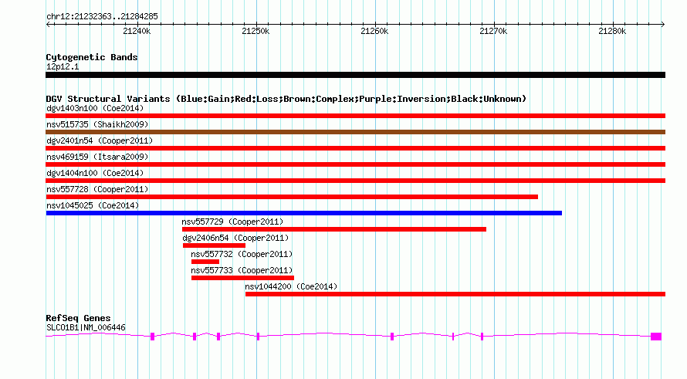
Task: Select the red bar for dgv1404n100
Action: coord(355,181)
